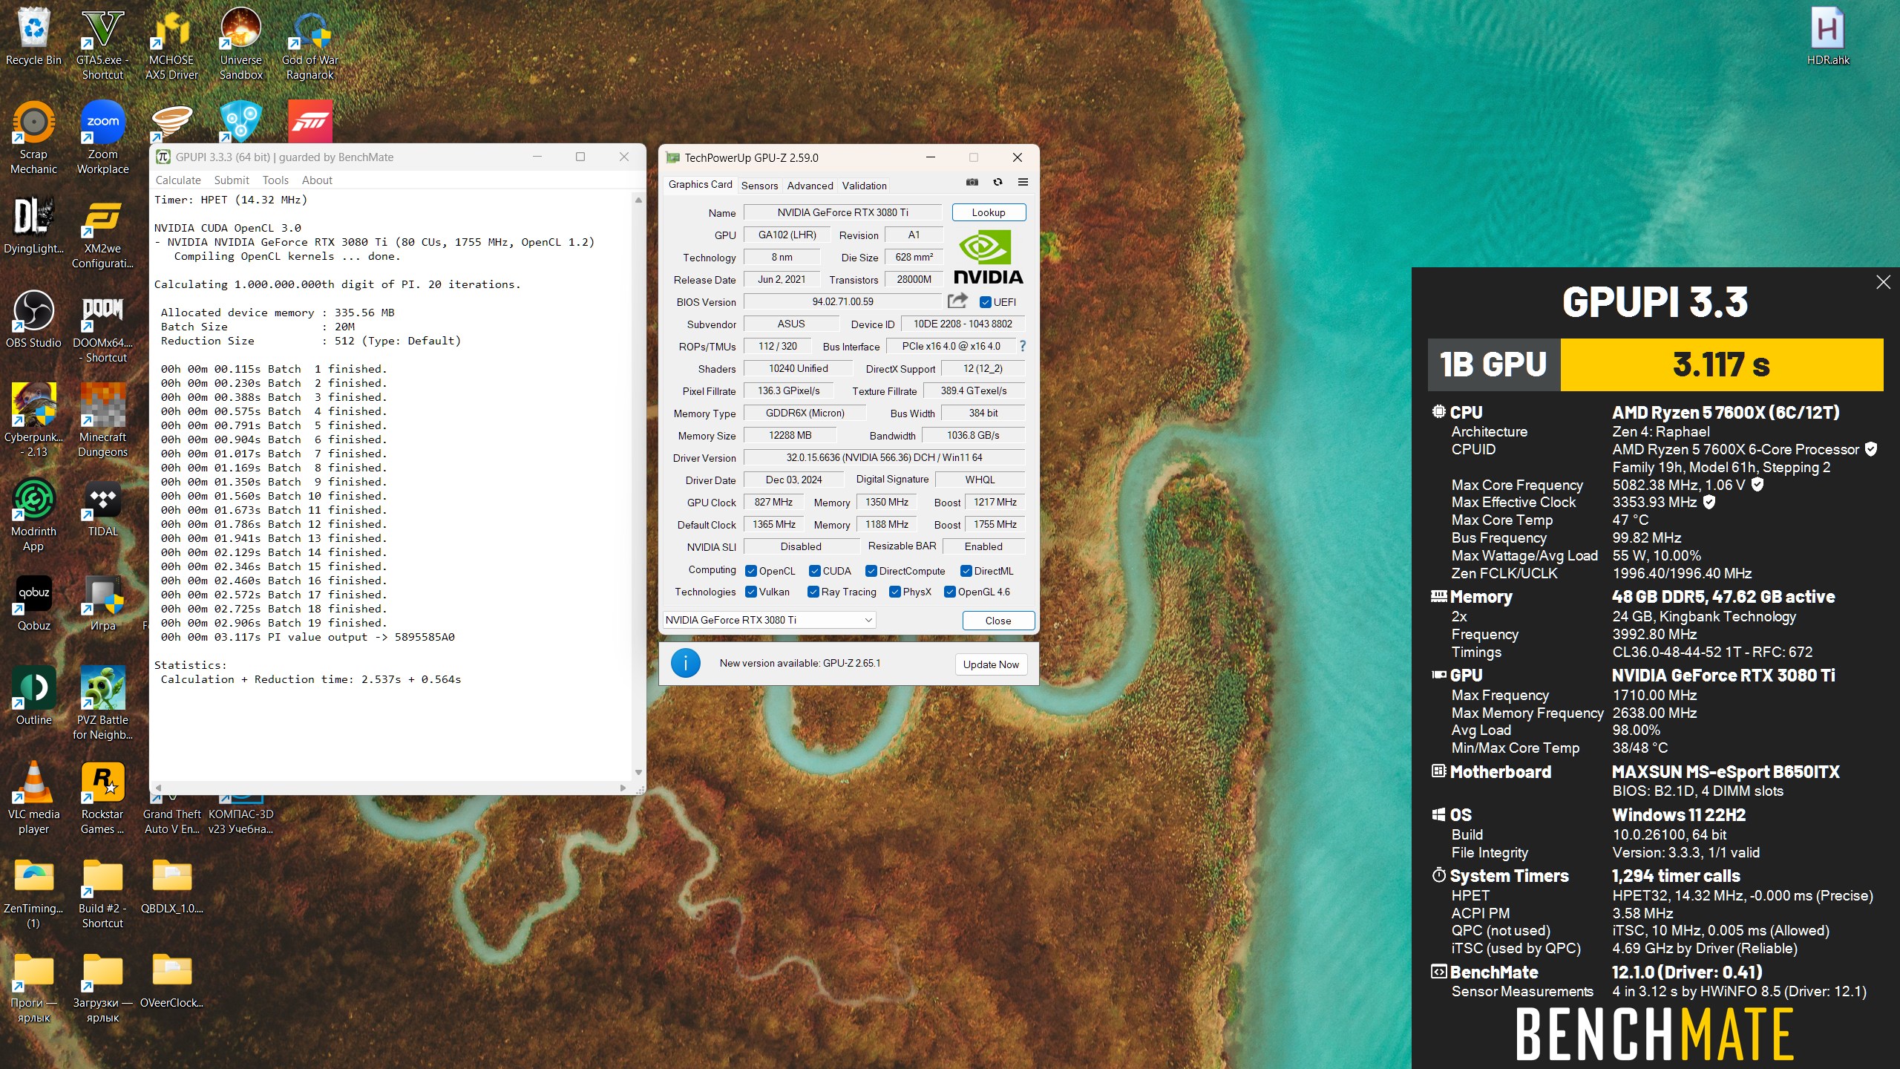Switch to Advanced tab in GPU-Z

[810, 186]
